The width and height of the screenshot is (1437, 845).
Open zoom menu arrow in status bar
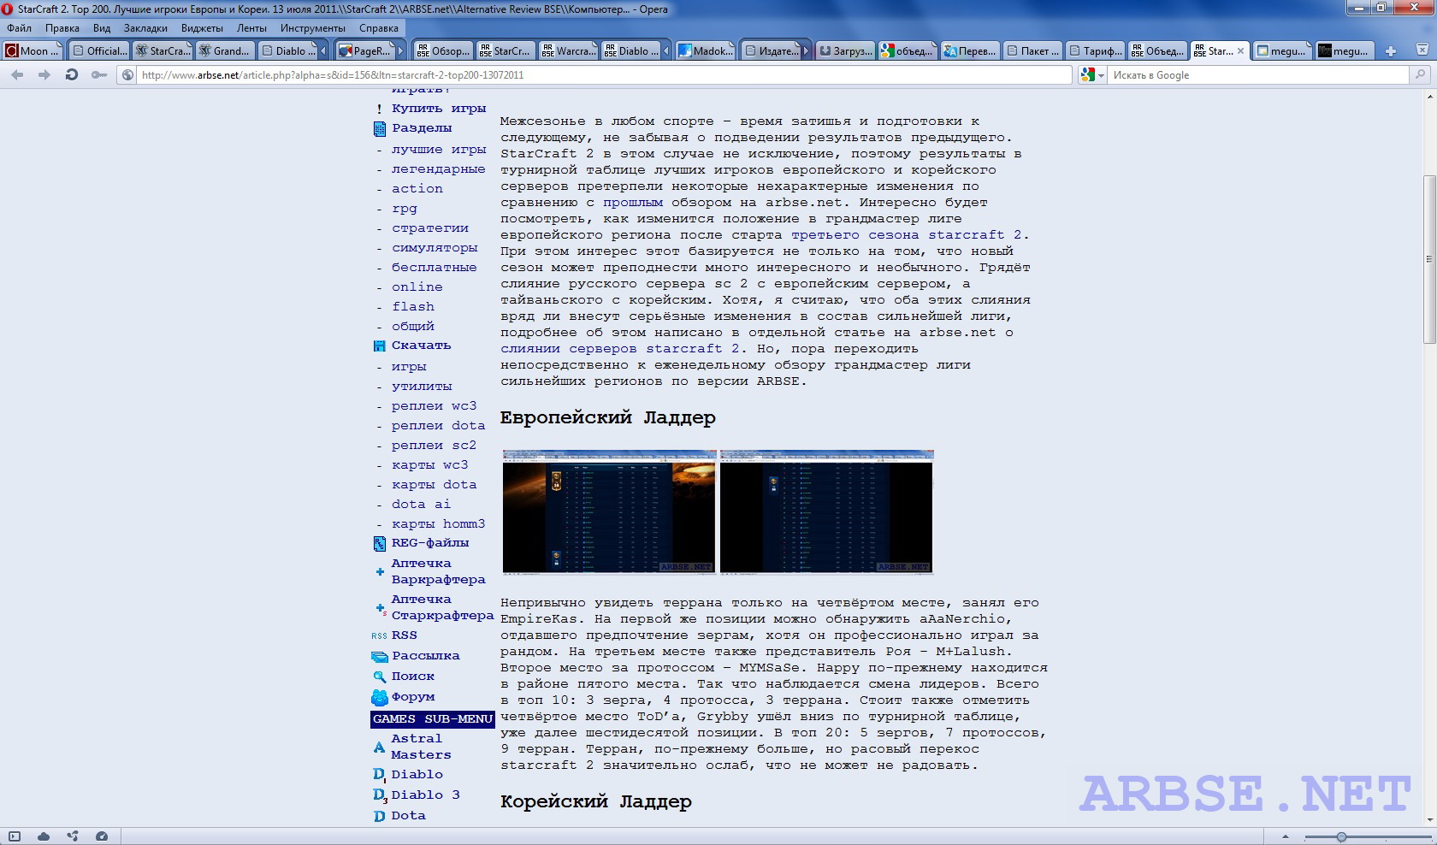tap(1285, 836)
